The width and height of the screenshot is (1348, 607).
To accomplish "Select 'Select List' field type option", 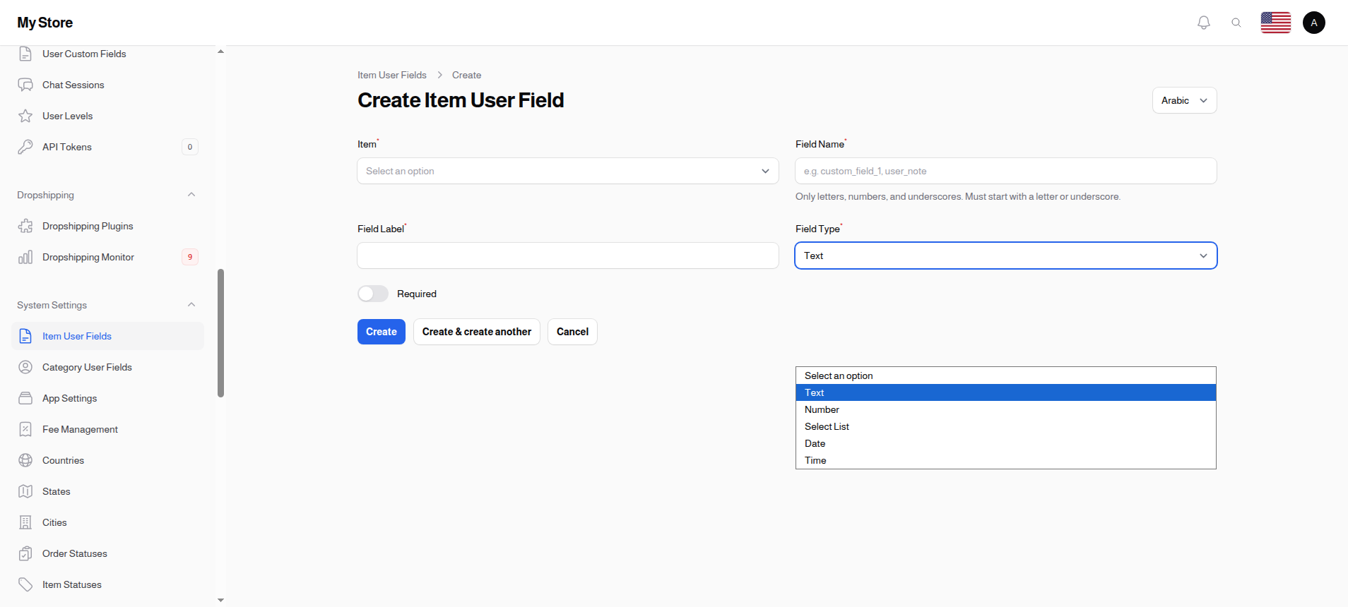I will click(x=1006, y=426).
